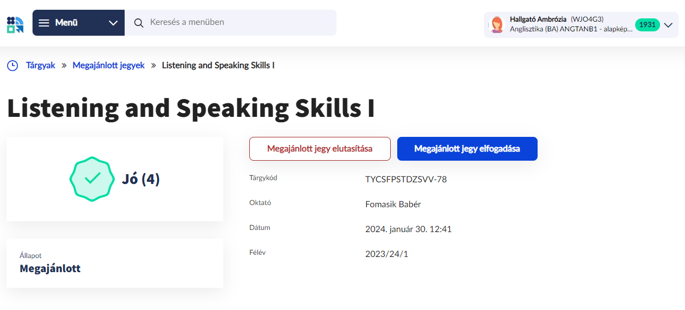Go to Tárgyak breadcrumb link
This screenshot has width=685, height=310.
click(41, 65)
